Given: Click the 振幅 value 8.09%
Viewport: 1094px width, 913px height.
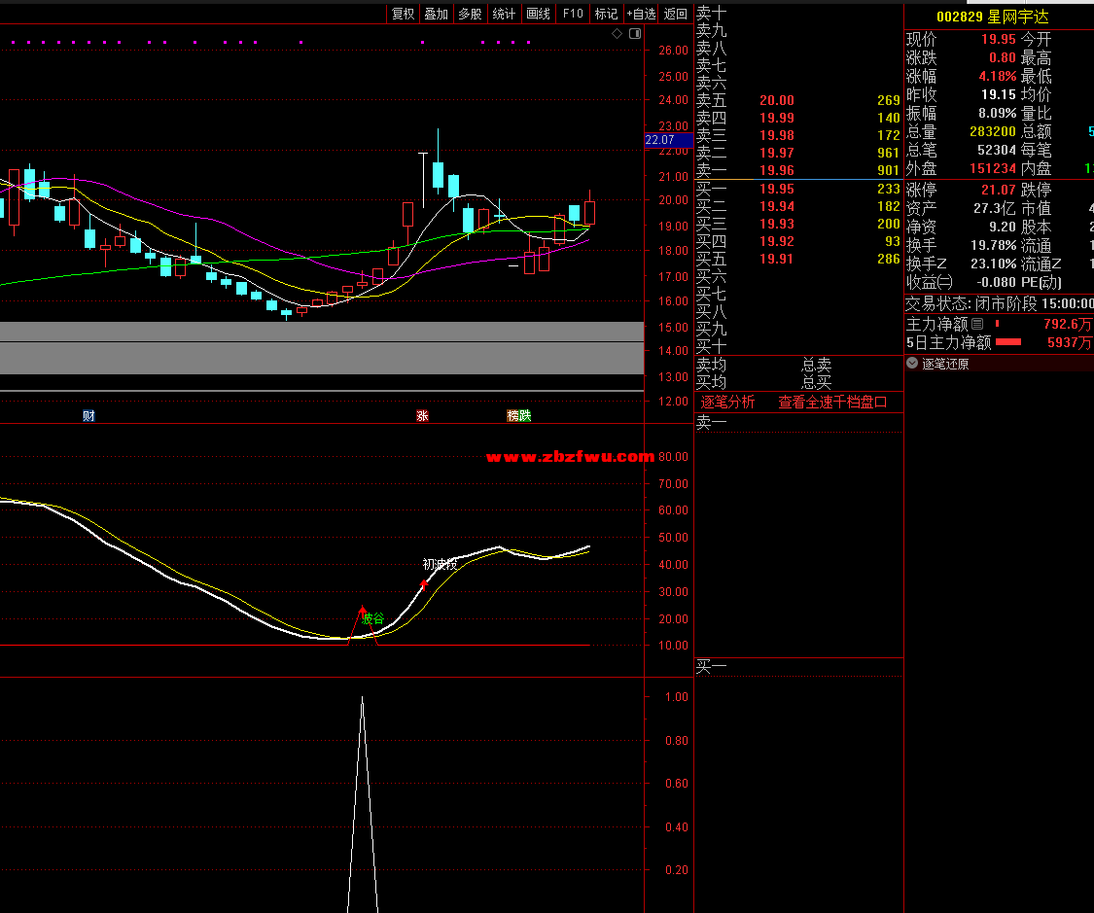Looking at the screenshot, I should [x=997, y=113].
